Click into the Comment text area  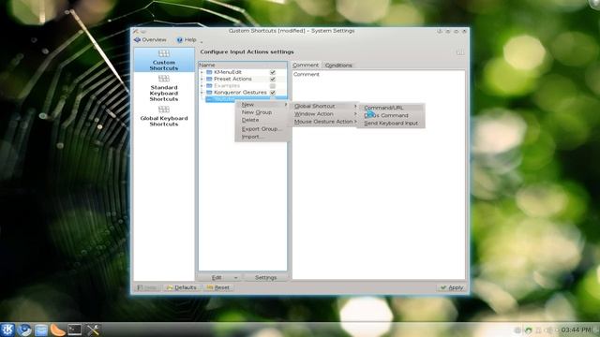379,175
